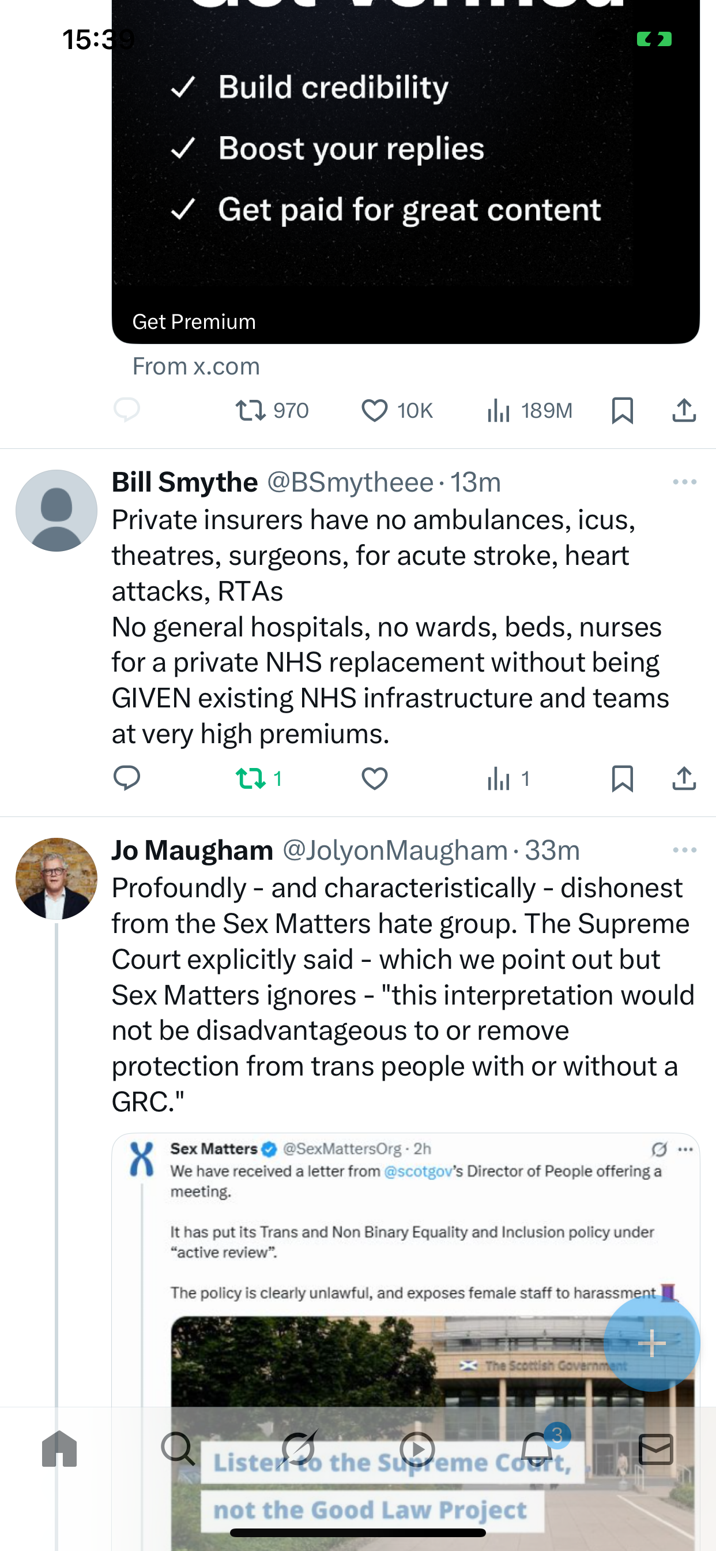Like the Premium promoted post
Screen dimensions: 716x1551
[x=397, y=411]
